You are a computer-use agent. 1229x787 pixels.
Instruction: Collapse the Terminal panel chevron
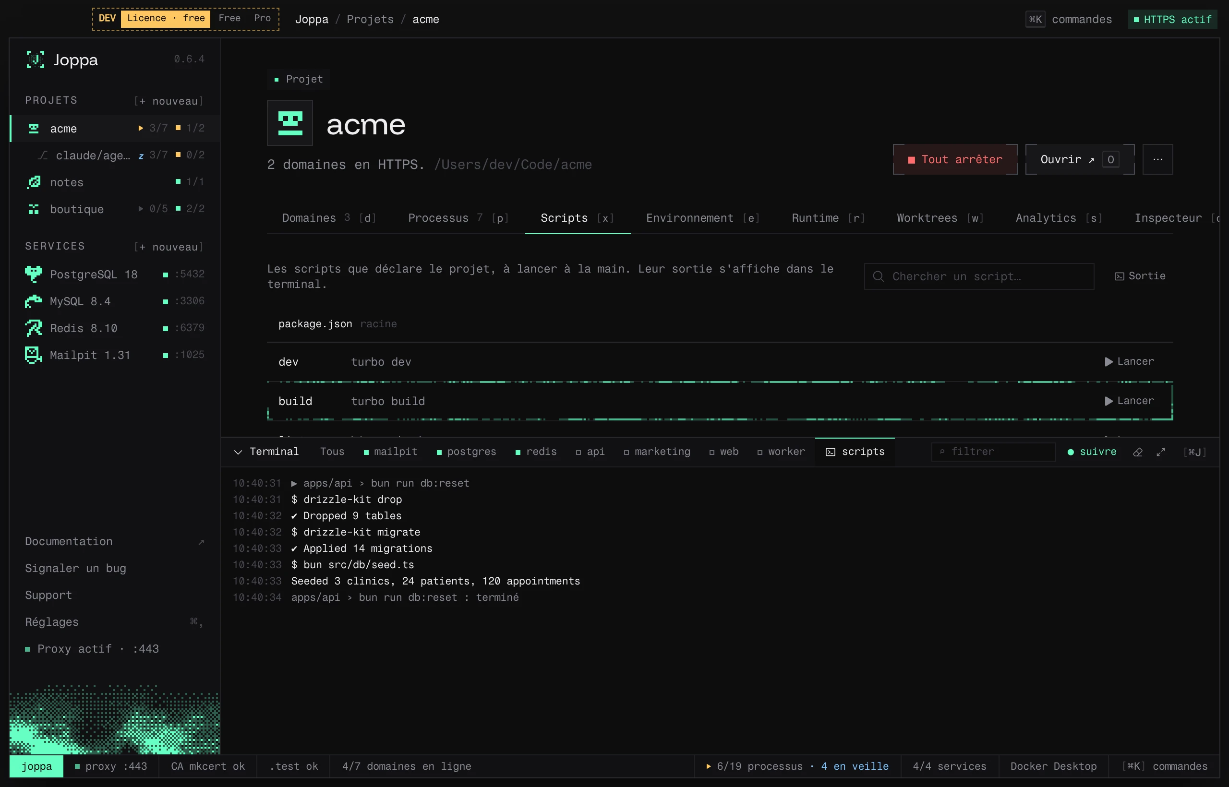click(238, 452)
